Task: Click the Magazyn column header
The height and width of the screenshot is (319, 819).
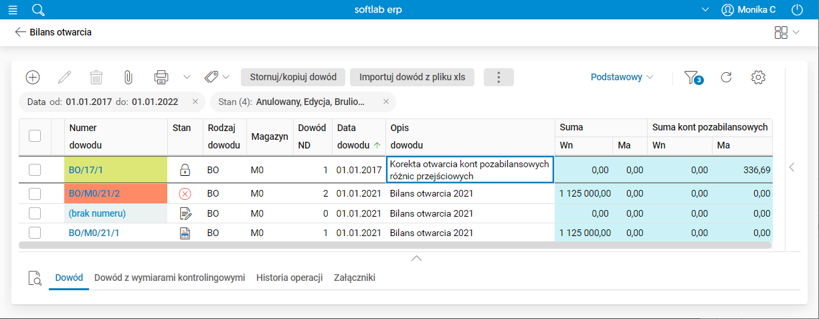Action: click(270, 136)
